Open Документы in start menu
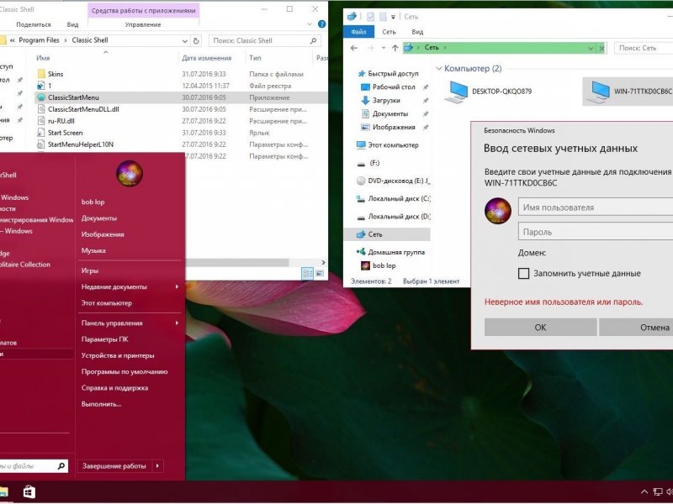The width and height of the screenshot is (673, 504). point(99,218)
